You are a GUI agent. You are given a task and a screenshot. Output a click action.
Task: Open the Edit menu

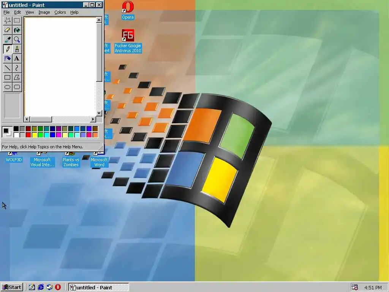coord(17,12)
